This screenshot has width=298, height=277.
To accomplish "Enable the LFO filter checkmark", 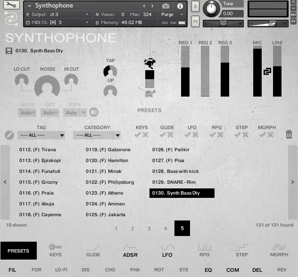I will [188, 135].
